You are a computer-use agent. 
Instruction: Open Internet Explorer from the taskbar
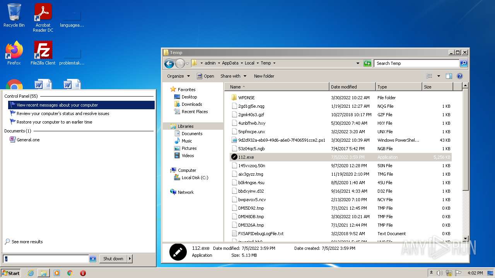point(31,273)
